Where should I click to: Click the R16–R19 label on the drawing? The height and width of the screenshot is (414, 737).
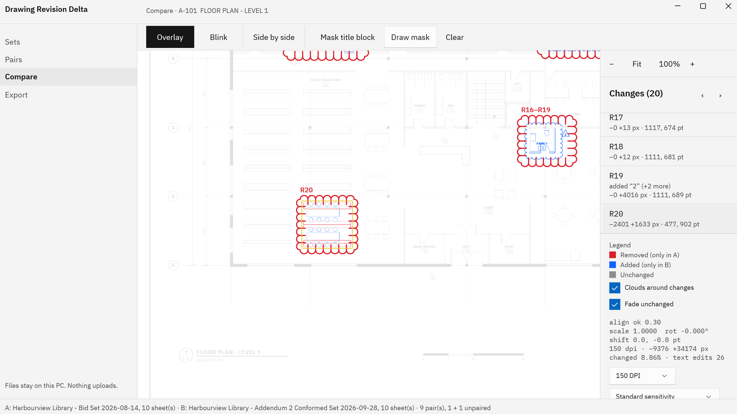click(535, 110)
